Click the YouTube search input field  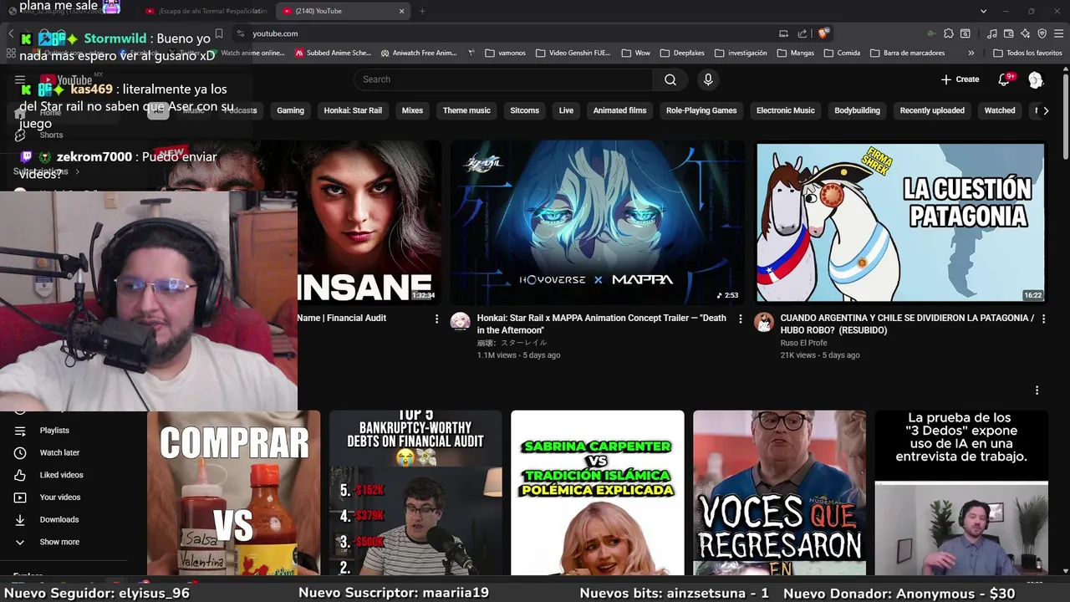503,79
